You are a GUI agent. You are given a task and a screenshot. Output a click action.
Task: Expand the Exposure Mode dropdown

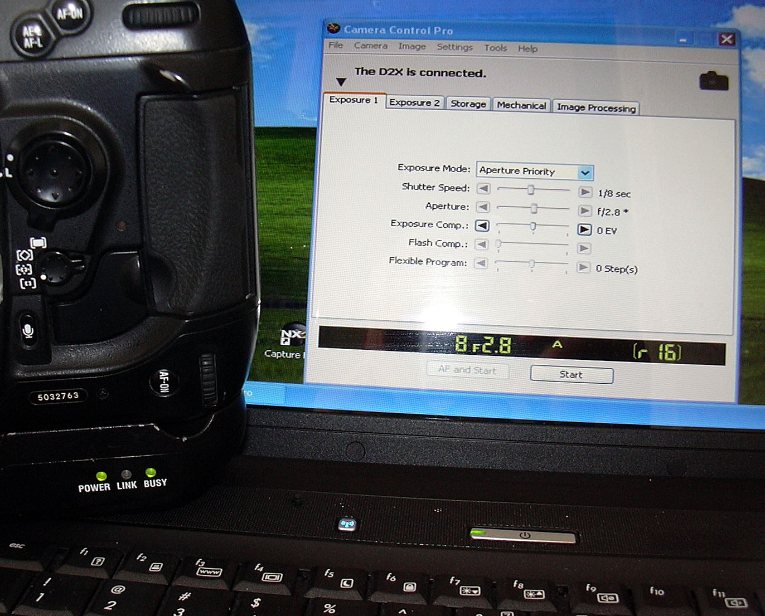[585, 173]
